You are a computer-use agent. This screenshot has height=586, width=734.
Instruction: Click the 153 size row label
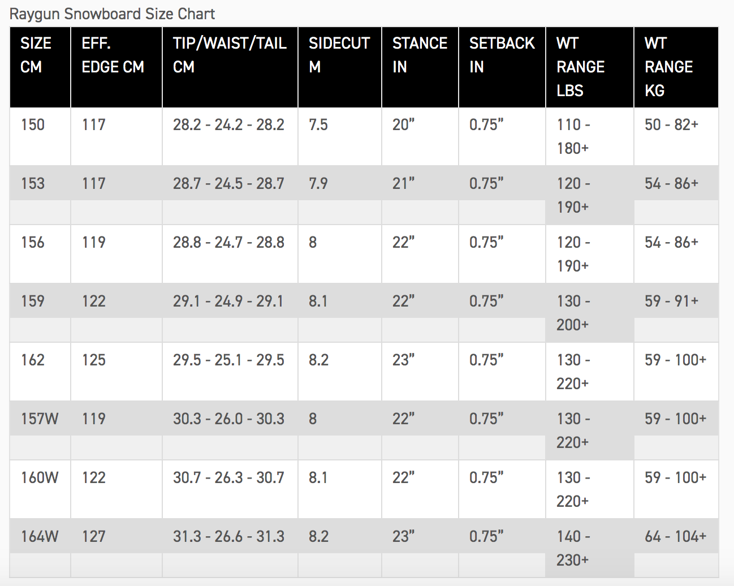point(33,183)
